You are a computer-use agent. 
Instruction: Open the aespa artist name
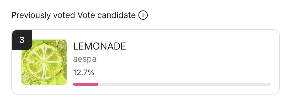[x=85, y=59]
